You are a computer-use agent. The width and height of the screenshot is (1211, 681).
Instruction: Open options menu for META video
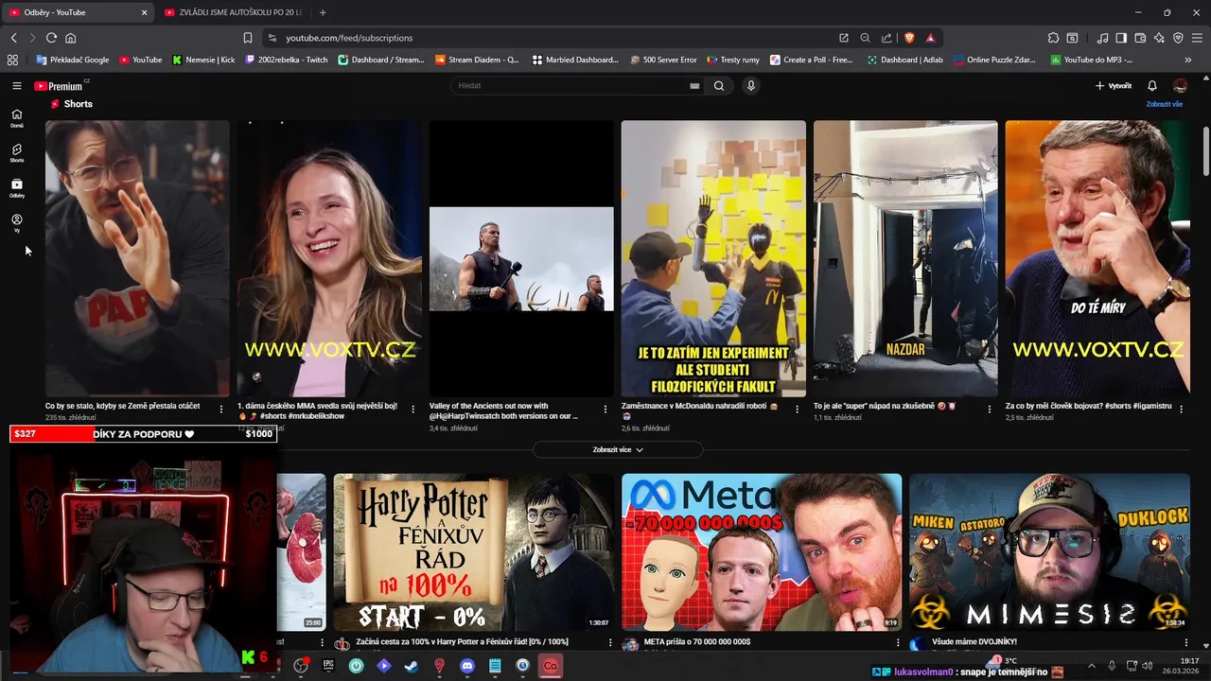[x=898, y=643]
